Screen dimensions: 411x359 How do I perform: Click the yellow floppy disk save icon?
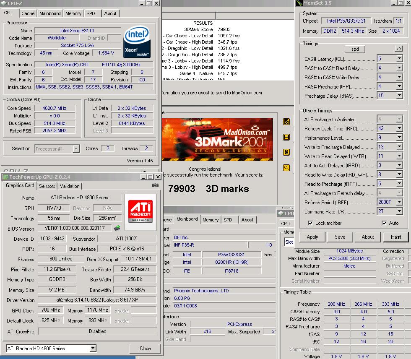click(286, 137)
